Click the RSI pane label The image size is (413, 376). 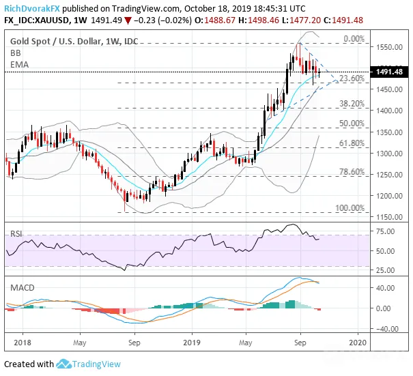click(16, 234)
